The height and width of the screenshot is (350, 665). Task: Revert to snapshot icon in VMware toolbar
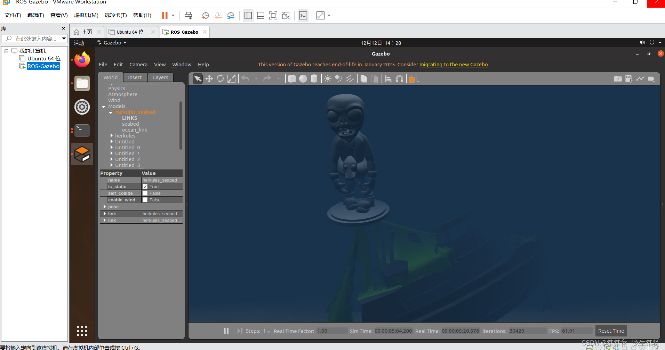[218, 15]
